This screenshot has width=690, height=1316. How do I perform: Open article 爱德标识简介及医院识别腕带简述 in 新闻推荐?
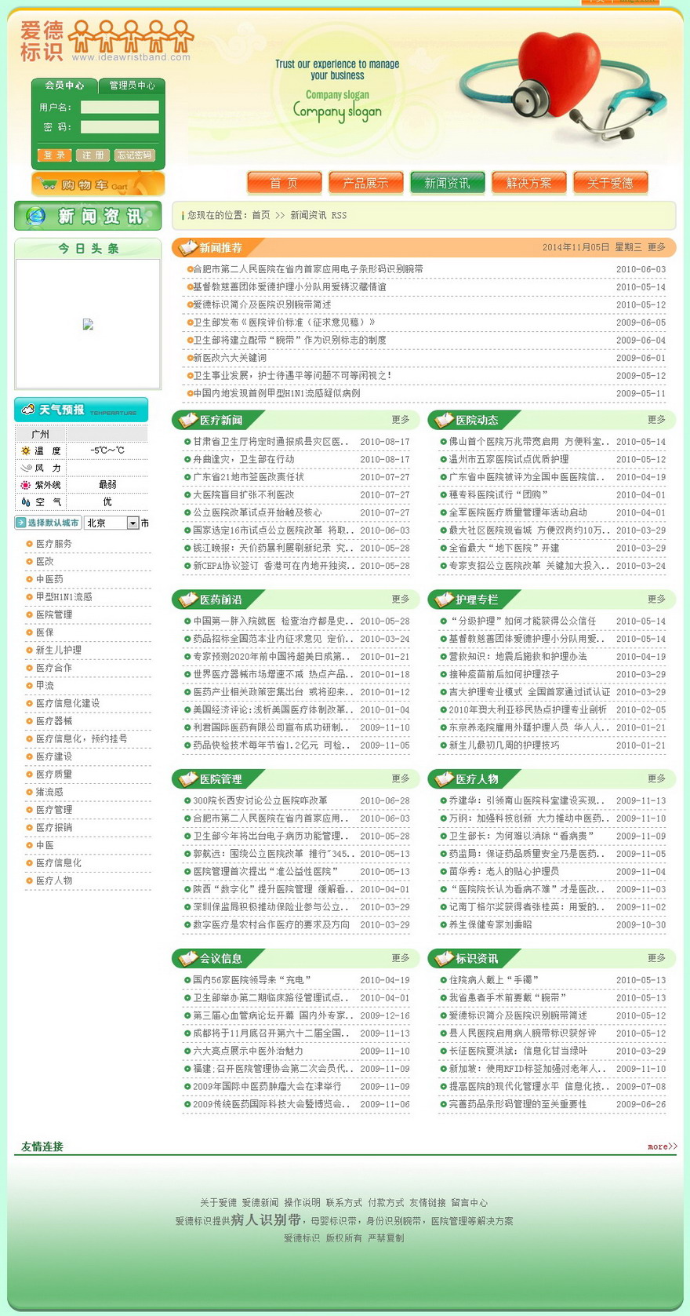coord(262,304)
